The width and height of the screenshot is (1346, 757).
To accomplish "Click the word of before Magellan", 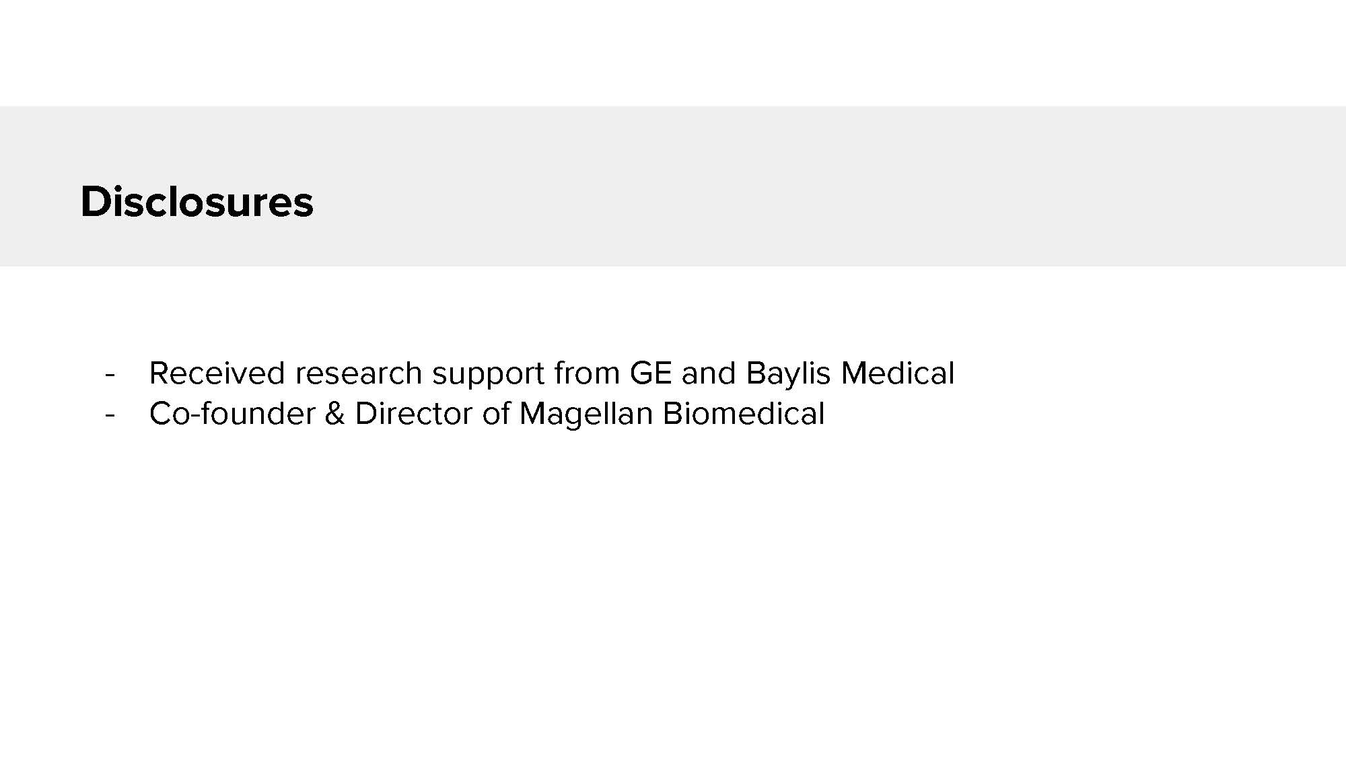I will (x=496, y=414).
